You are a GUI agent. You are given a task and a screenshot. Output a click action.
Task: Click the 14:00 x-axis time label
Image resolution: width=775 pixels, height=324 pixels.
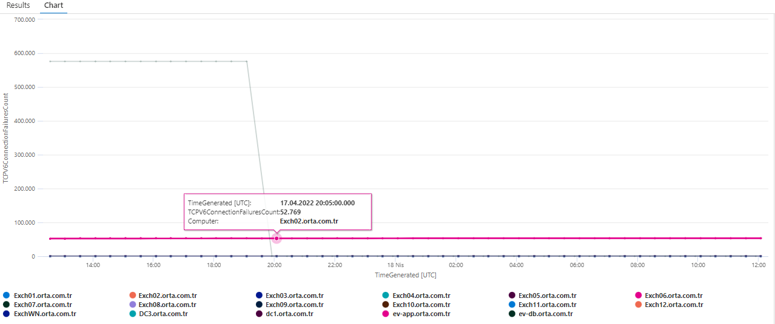(x=93, y=265)
